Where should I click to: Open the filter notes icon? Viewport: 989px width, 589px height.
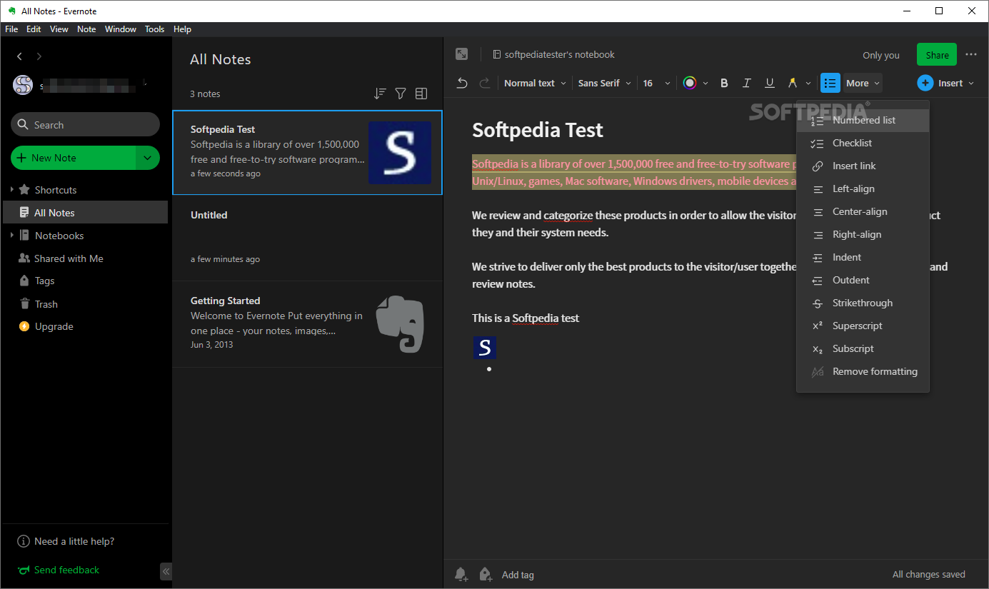coord(401,94)
